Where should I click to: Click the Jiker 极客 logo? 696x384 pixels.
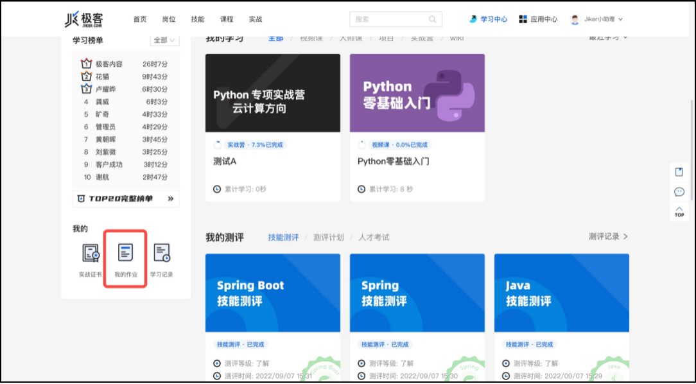pos(83,19)
